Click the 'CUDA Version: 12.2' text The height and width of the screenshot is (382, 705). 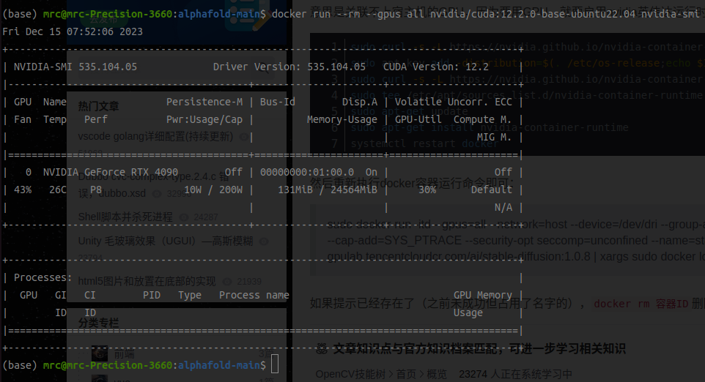436,67
